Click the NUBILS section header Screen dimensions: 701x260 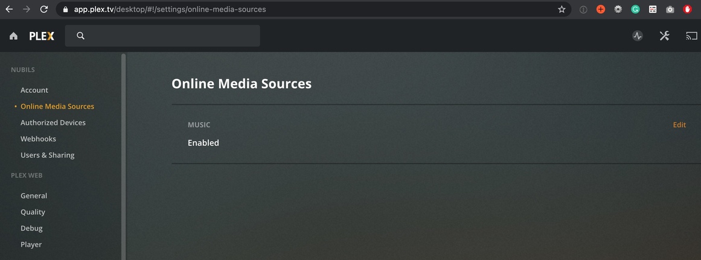click(23, 70)
